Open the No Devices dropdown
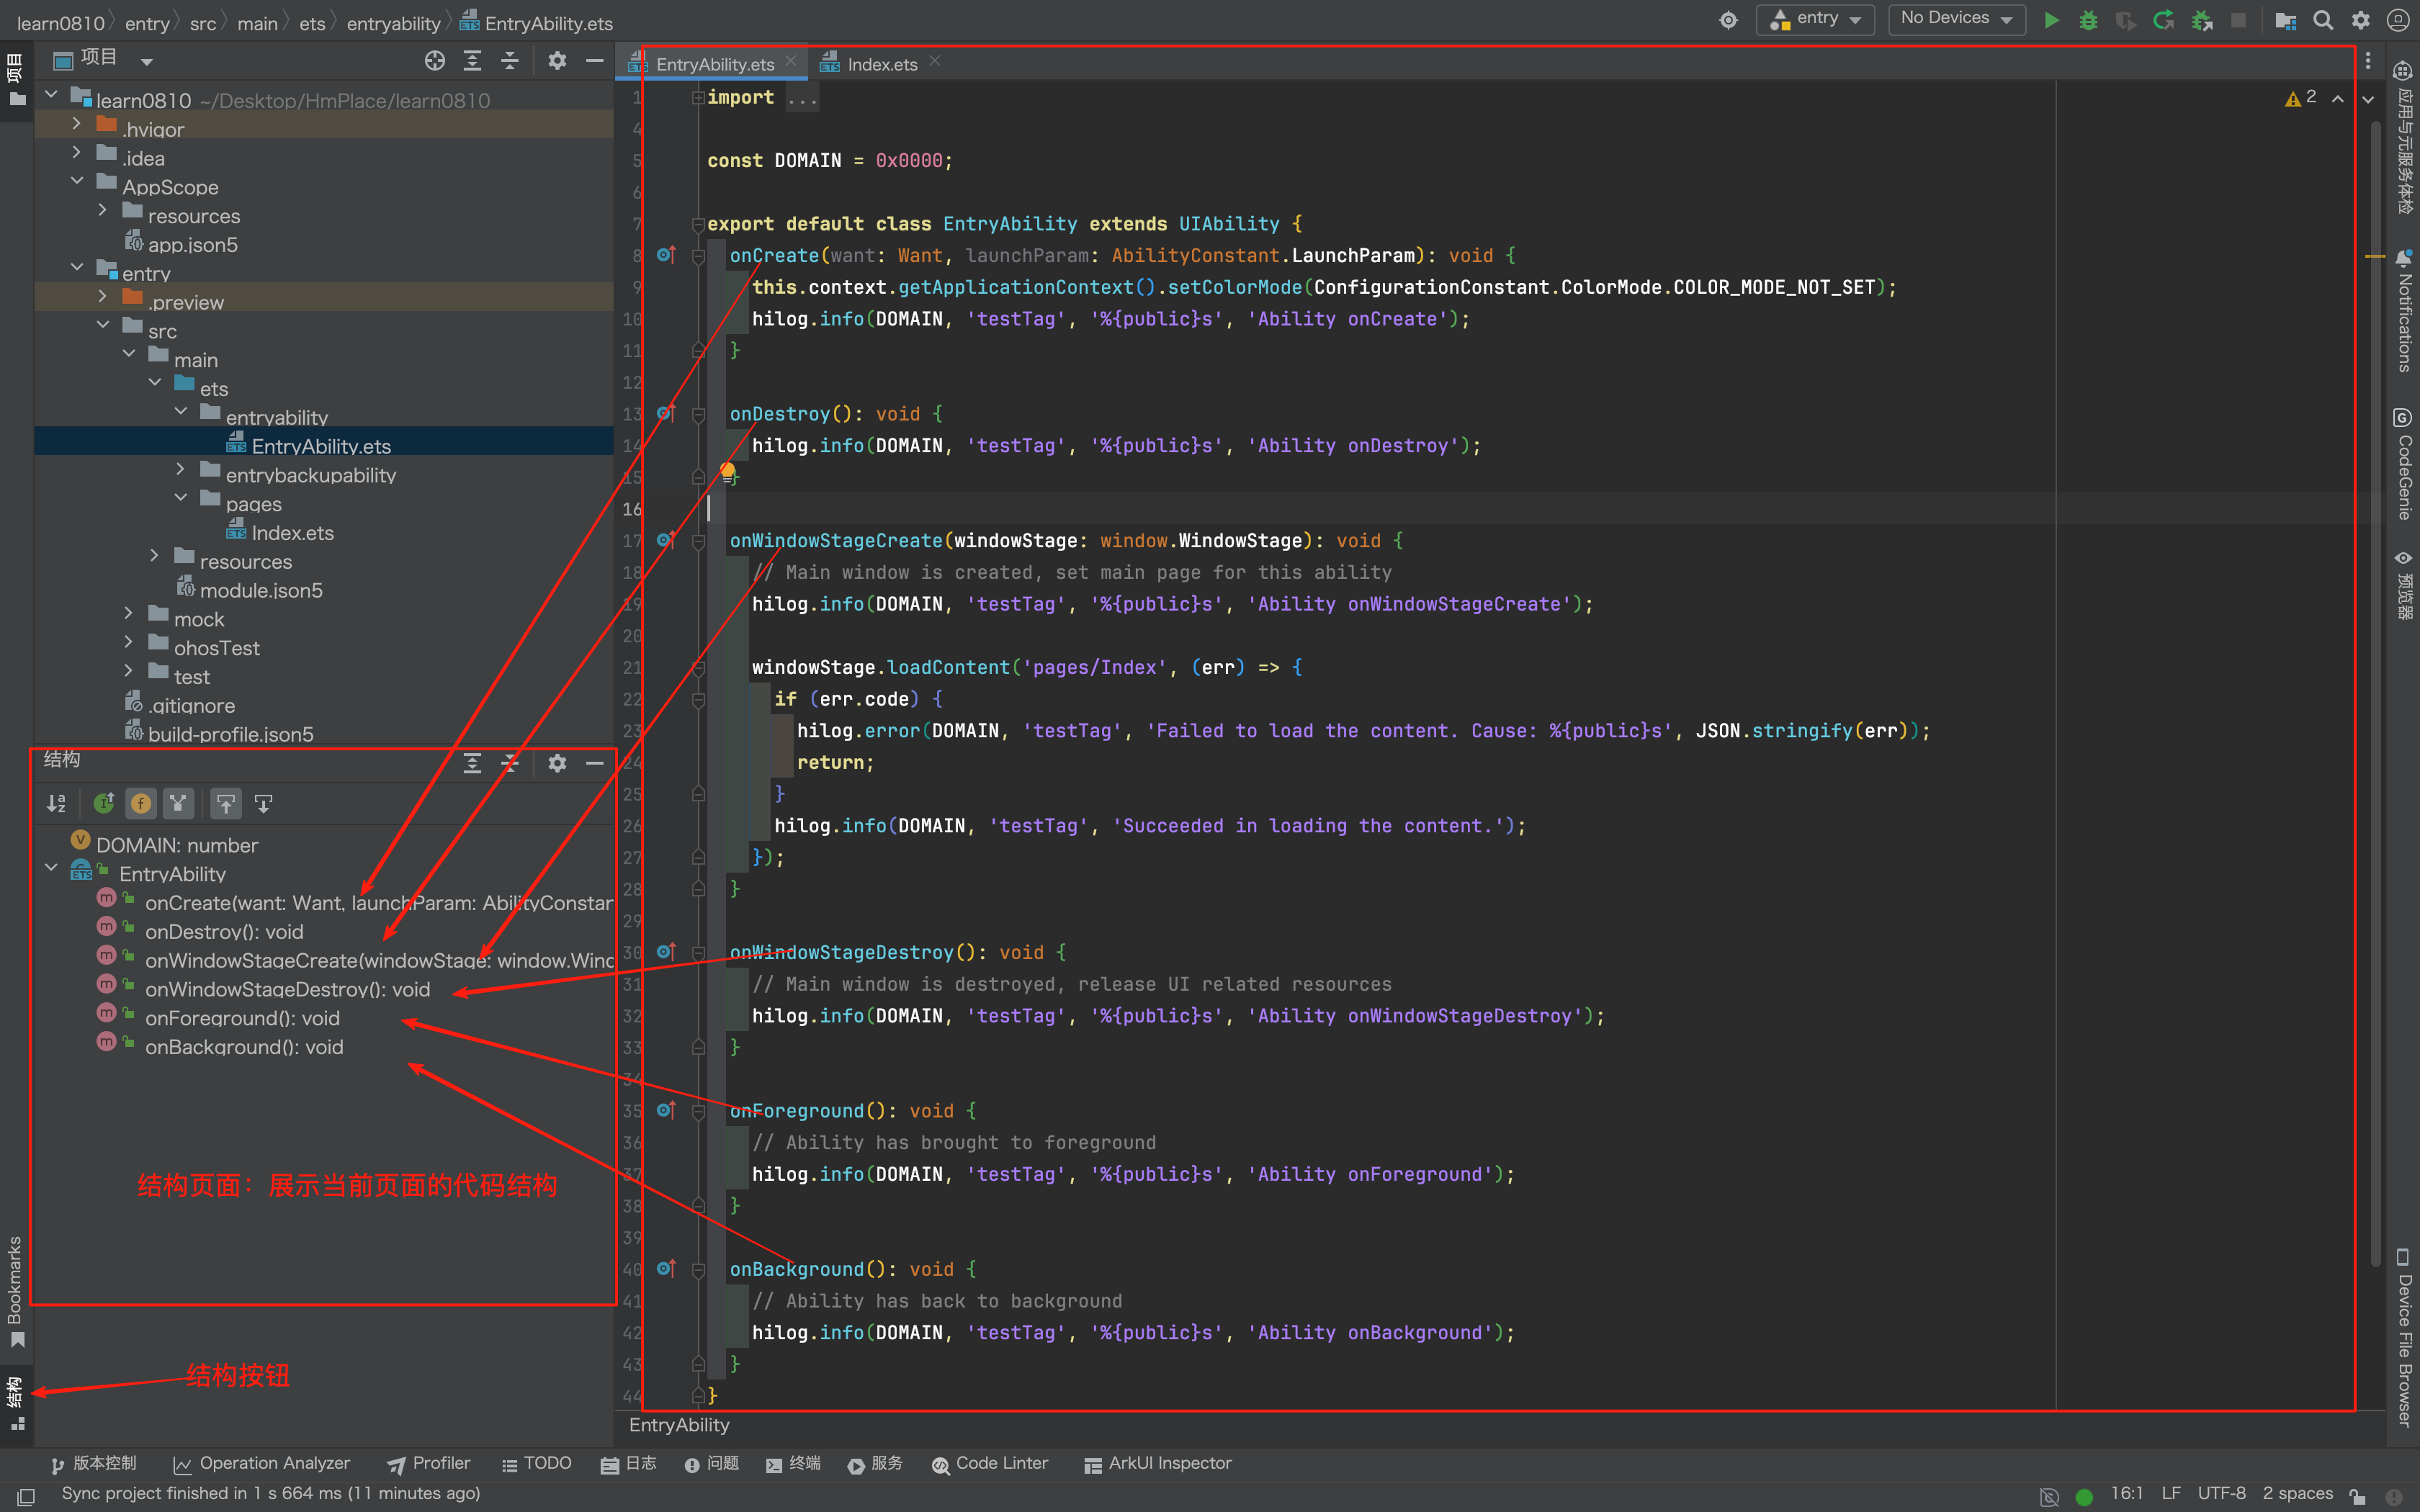The height and width of the screenshot is (1512, 2420). coord(1956,20)
